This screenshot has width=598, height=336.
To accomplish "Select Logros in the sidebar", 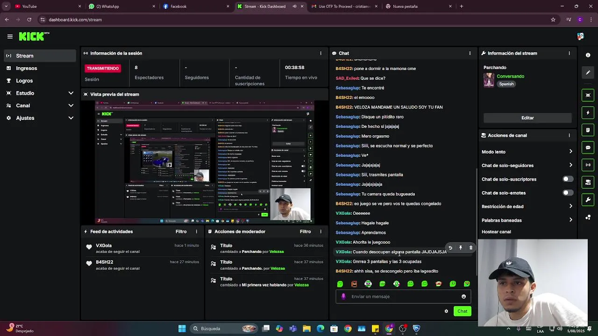I will (x=40, y=81).
